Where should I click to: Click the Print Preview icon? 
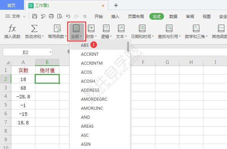pyautogui.click(x=60, y=16)
